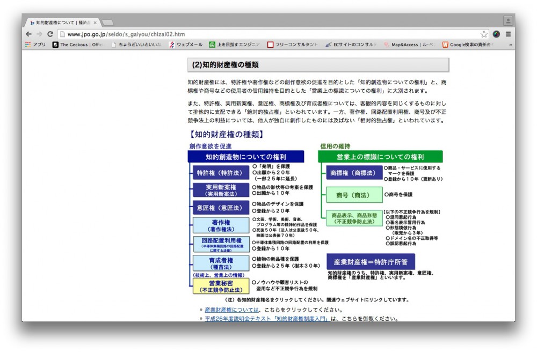The image size is (537, 352).
Task: Click the 商標権（商標法） box
Action: [x=354, y=173]
